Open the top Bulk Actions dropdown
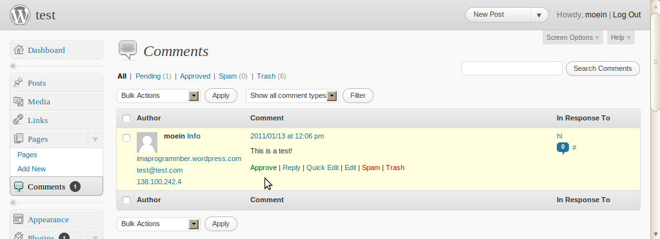 click(159, 96)
